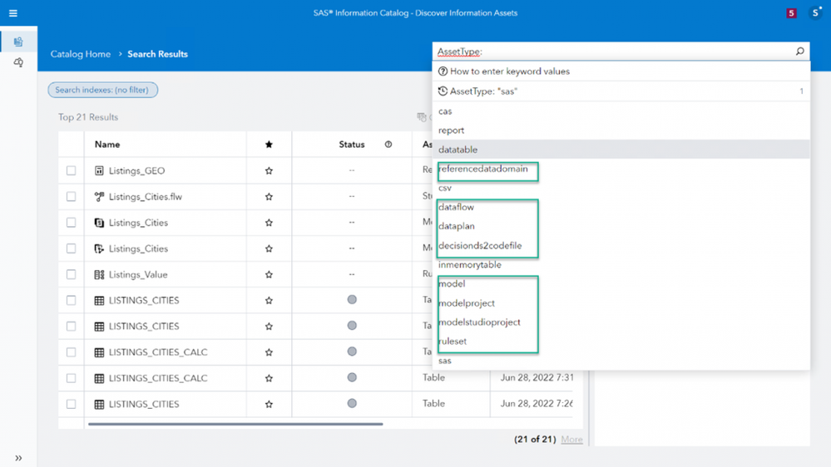Select the second sidebar icon below catalog
The width and height of the screenshot is (831, 467).
tap(18, 62)
